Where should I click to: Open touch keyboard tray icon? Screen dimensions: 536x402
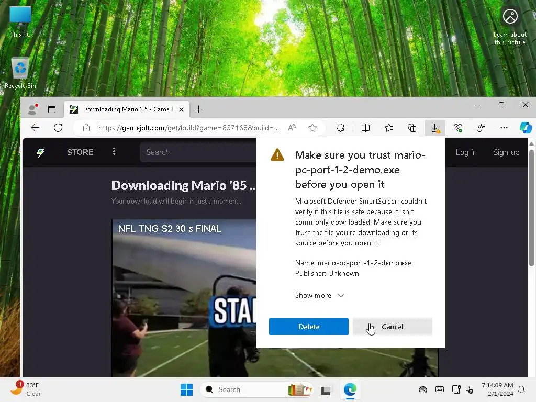(x=440, y=389)
